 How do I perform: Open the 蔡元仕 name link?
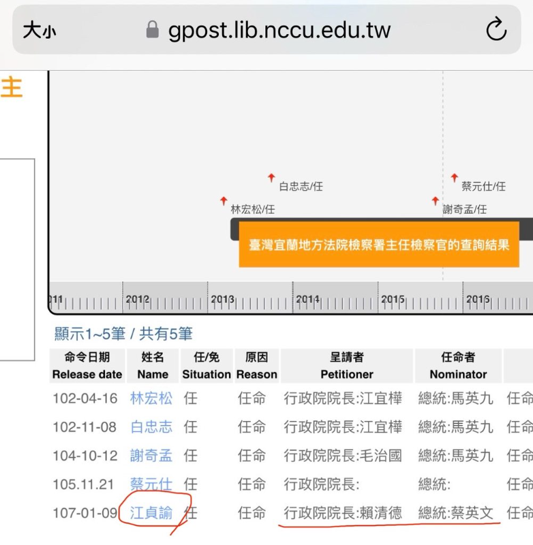[x=151, y=484]
